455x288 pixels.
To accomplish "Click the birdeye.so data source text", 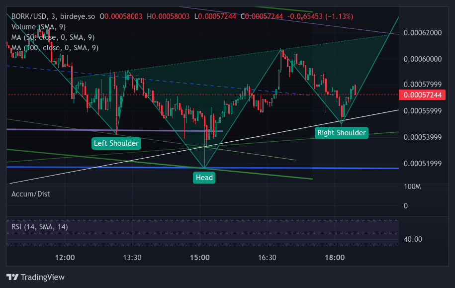I will (78, 16).
